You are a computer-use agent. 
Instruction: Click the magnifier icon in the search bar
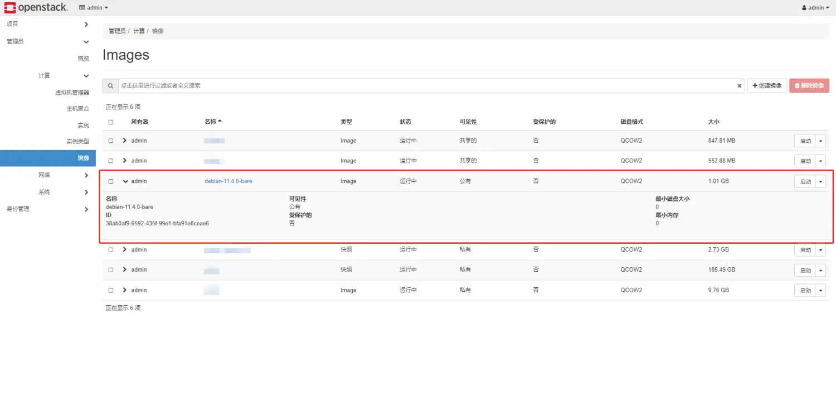point(110,85)
